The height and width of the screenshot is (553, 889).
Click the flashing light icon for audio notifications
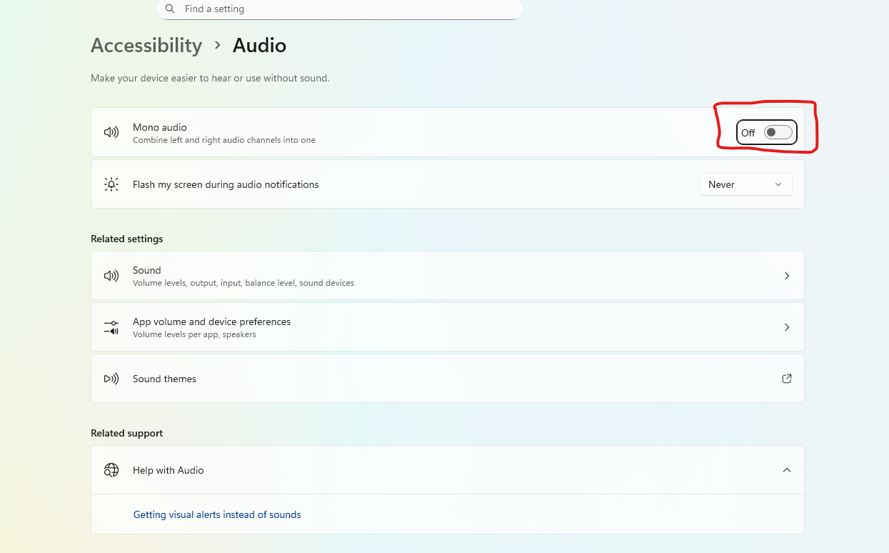[111, 184]
